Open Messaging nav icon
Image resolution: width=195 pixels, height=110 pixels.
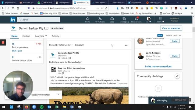point(124,20)
